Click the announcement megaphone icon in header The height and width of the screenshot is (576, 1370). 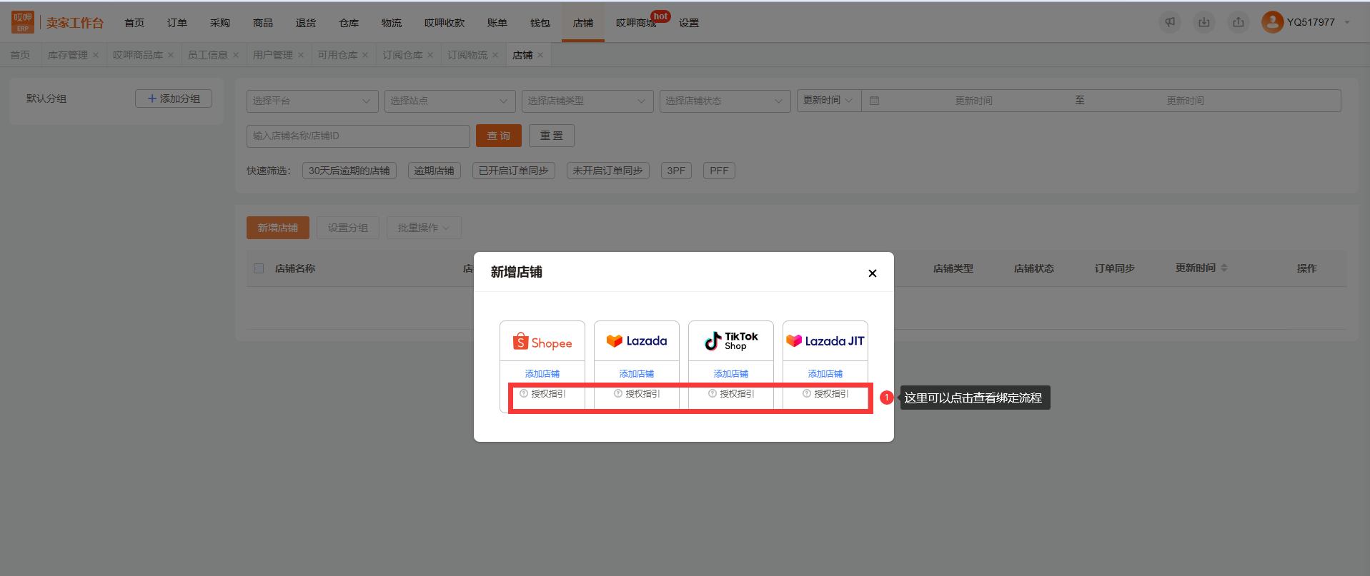click(x=1170, y=22)
